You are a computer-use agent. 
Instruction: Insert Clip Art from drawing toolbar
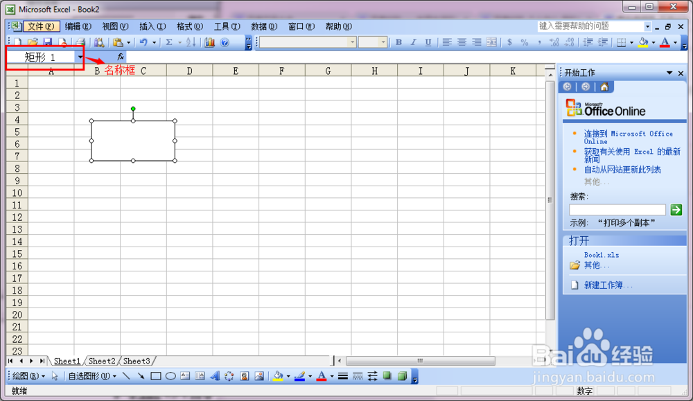pos(245,376)
